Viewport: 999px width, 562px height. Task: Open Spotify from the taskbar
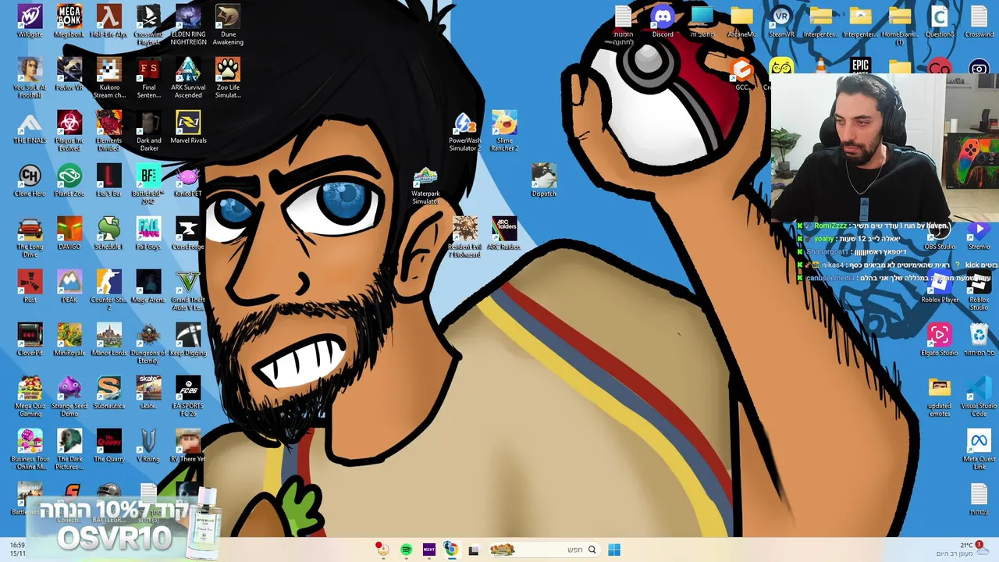(407, 550)
